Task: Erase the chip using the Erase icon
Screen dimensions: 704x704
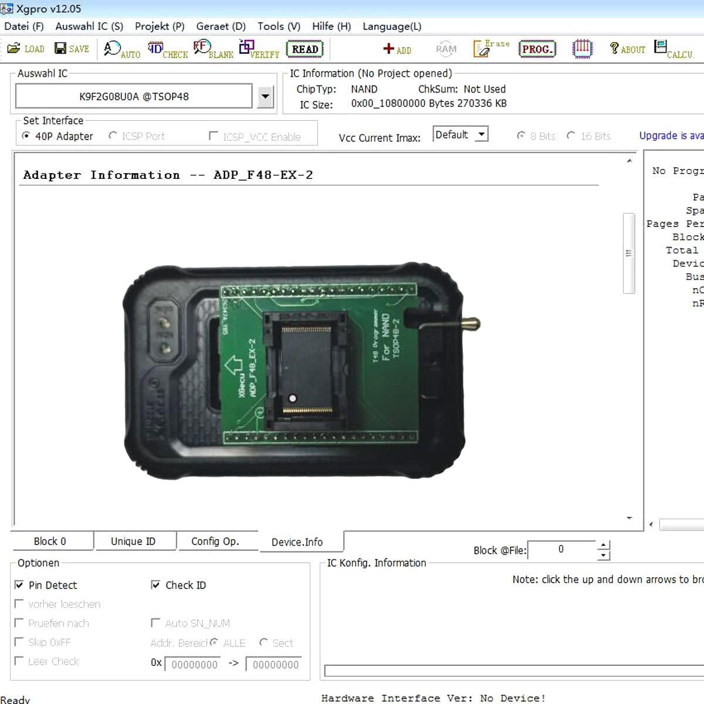Action: tap(488, 49)
